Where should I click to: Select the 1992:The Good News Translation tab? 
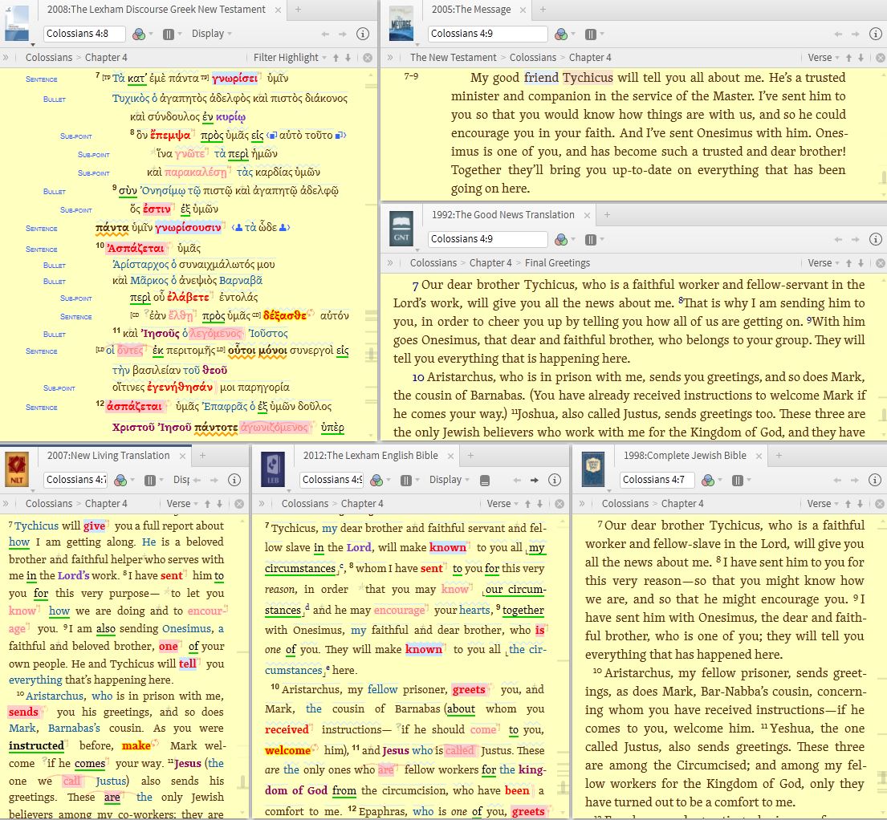click(502, 215)
